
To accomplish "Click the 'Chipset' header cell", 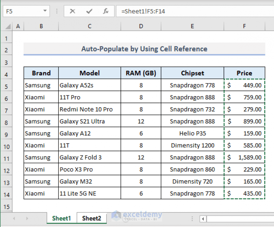I will click(192, 73).
